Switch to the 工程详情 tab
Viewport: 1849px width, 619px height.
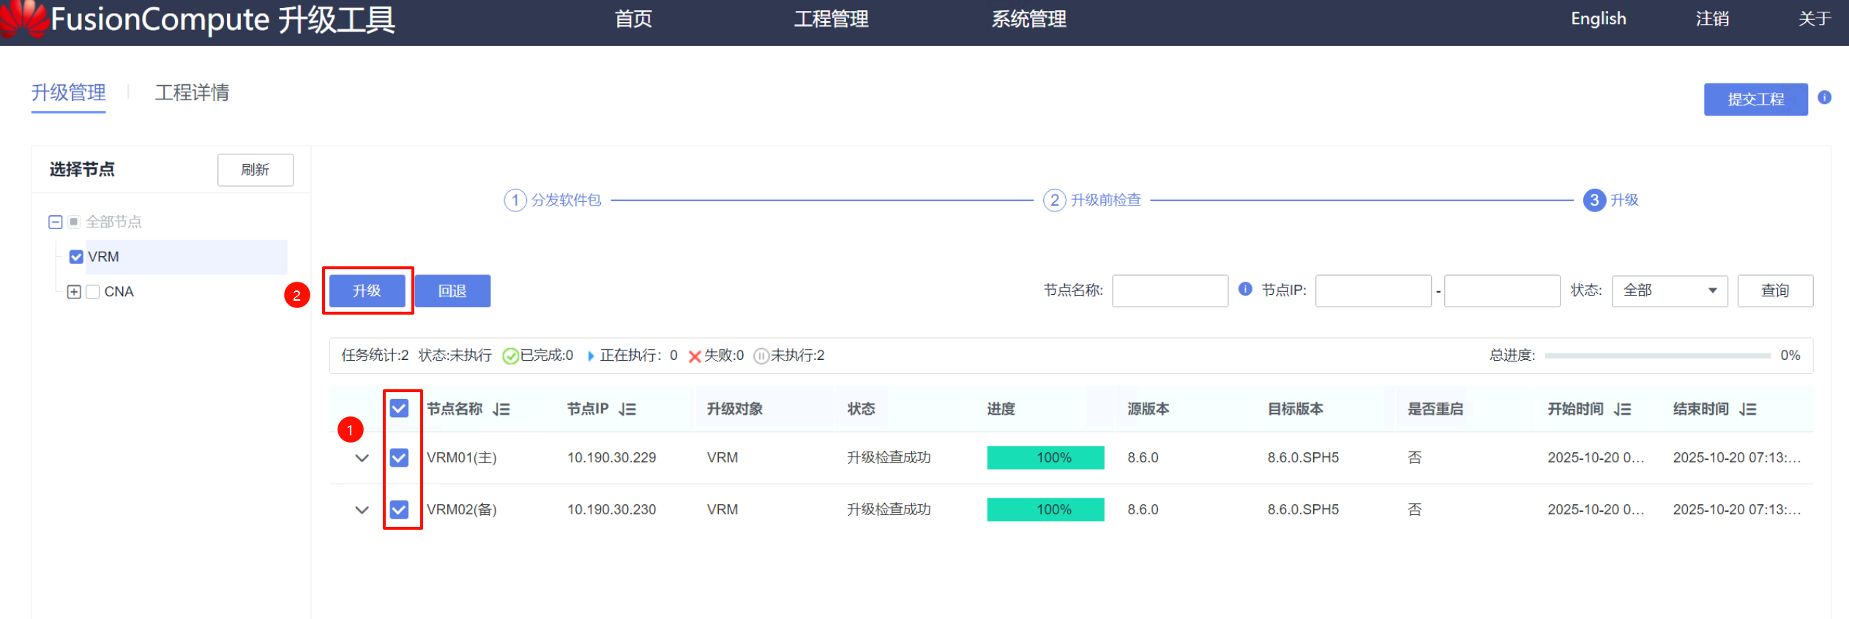click(x=192, y=93)
